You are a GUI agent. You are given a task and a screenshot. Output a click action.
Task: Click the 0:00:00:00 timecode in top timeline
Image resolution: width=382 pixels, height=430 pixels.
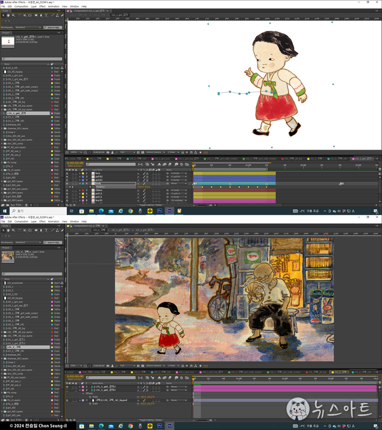click(x=75, y=163)
